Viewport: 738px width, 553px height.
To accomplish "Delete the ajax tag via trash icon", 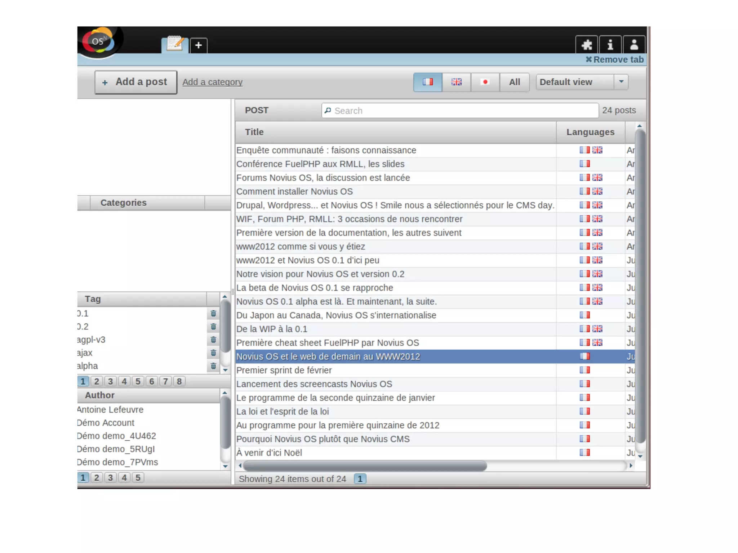I will click(213, 353).
